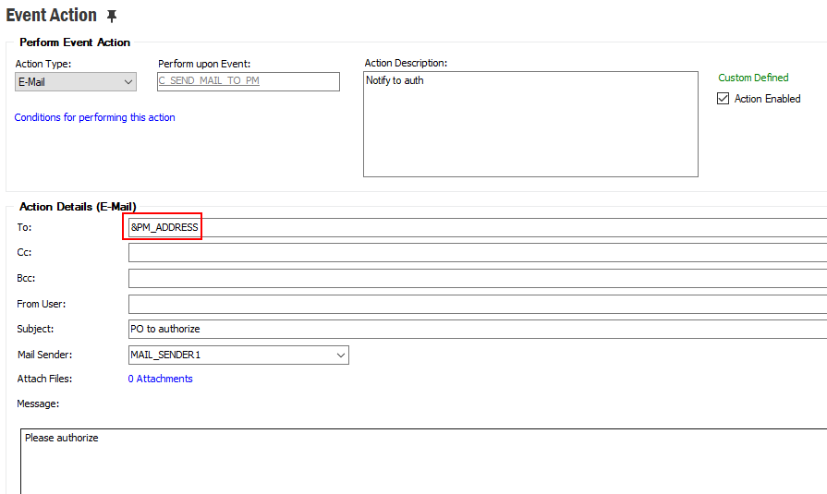The image size is (827, 494).
Task: Click the Perform upon Event label
Action: pyautogui.click(x=204, y=64)
